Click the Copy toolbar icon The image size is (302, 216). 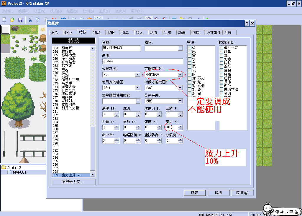pos(38,20)
